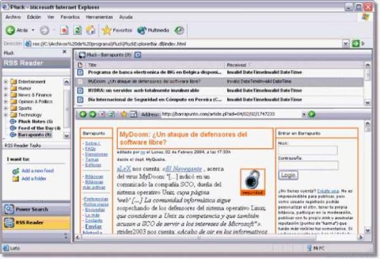Open the Favoritos menu
The width and height of the screenshot is (380, 259).
(70, 17)
